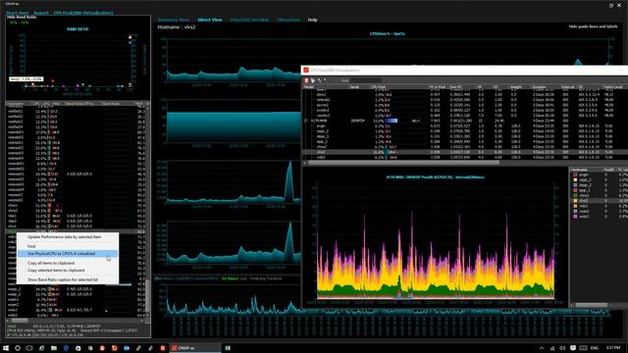
Task: Click the red icon in CPU Pool toolbar
Action: pyautogui.click(x=307, y=80)
